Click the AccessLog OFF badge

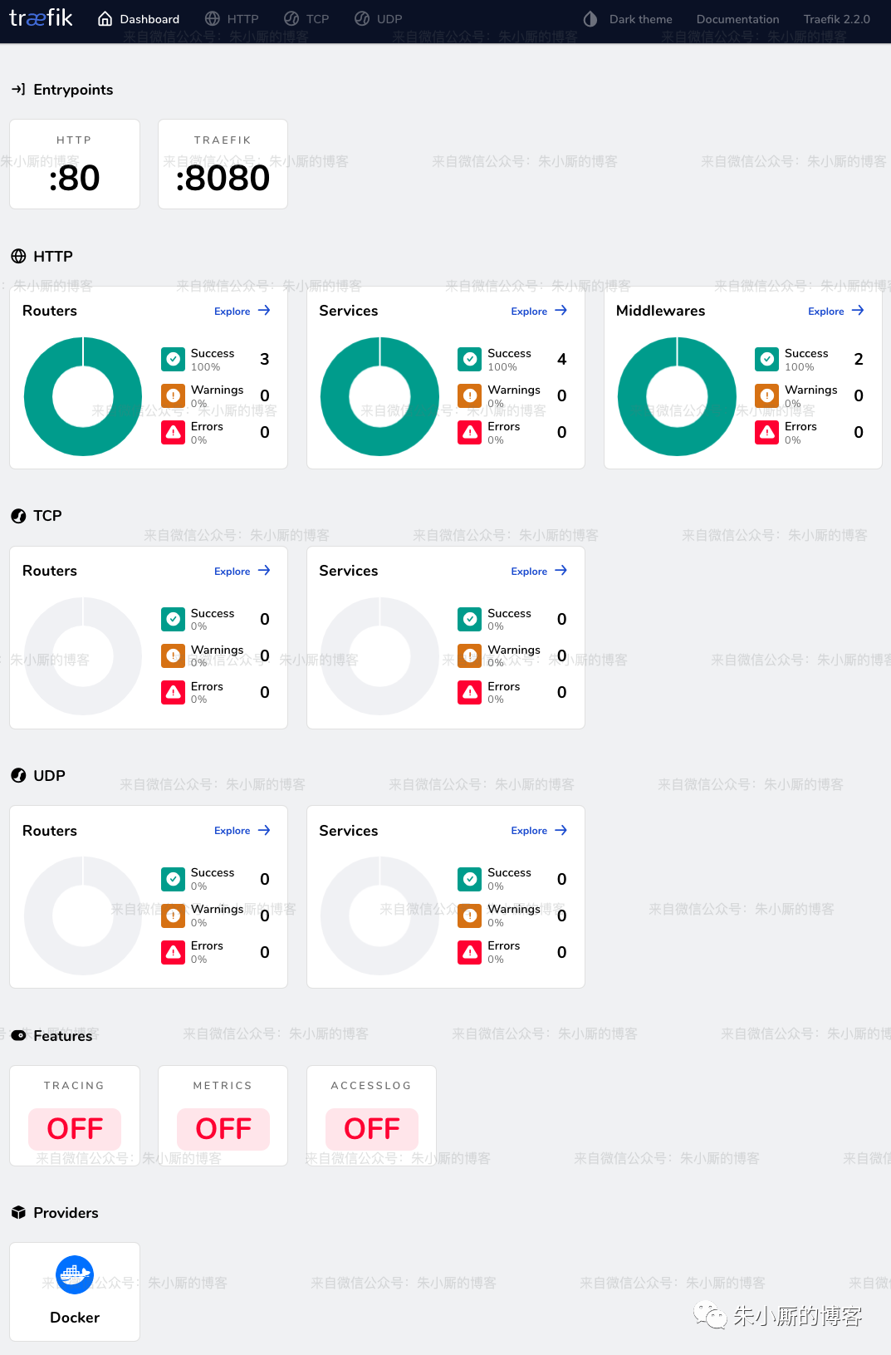tap(372, 1129)
